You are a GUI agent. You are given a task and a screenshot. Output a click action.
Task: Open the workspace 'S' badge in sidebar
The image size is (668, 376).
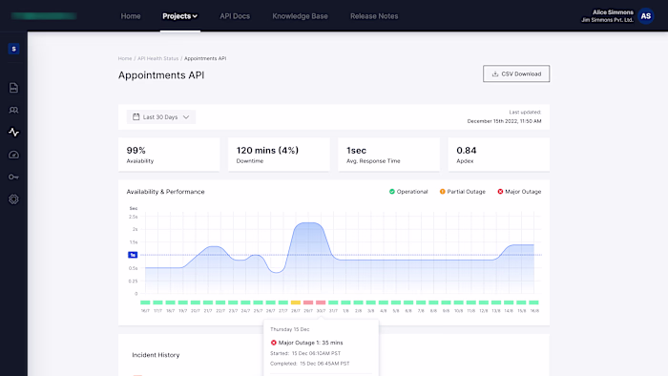point(13,49)
